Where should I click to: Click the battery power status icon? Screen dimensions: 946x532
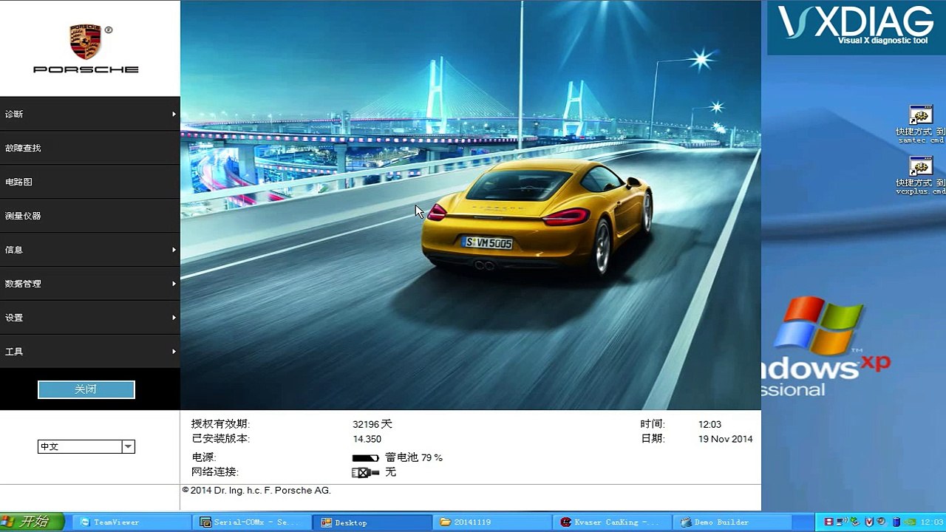pos(365,458)
